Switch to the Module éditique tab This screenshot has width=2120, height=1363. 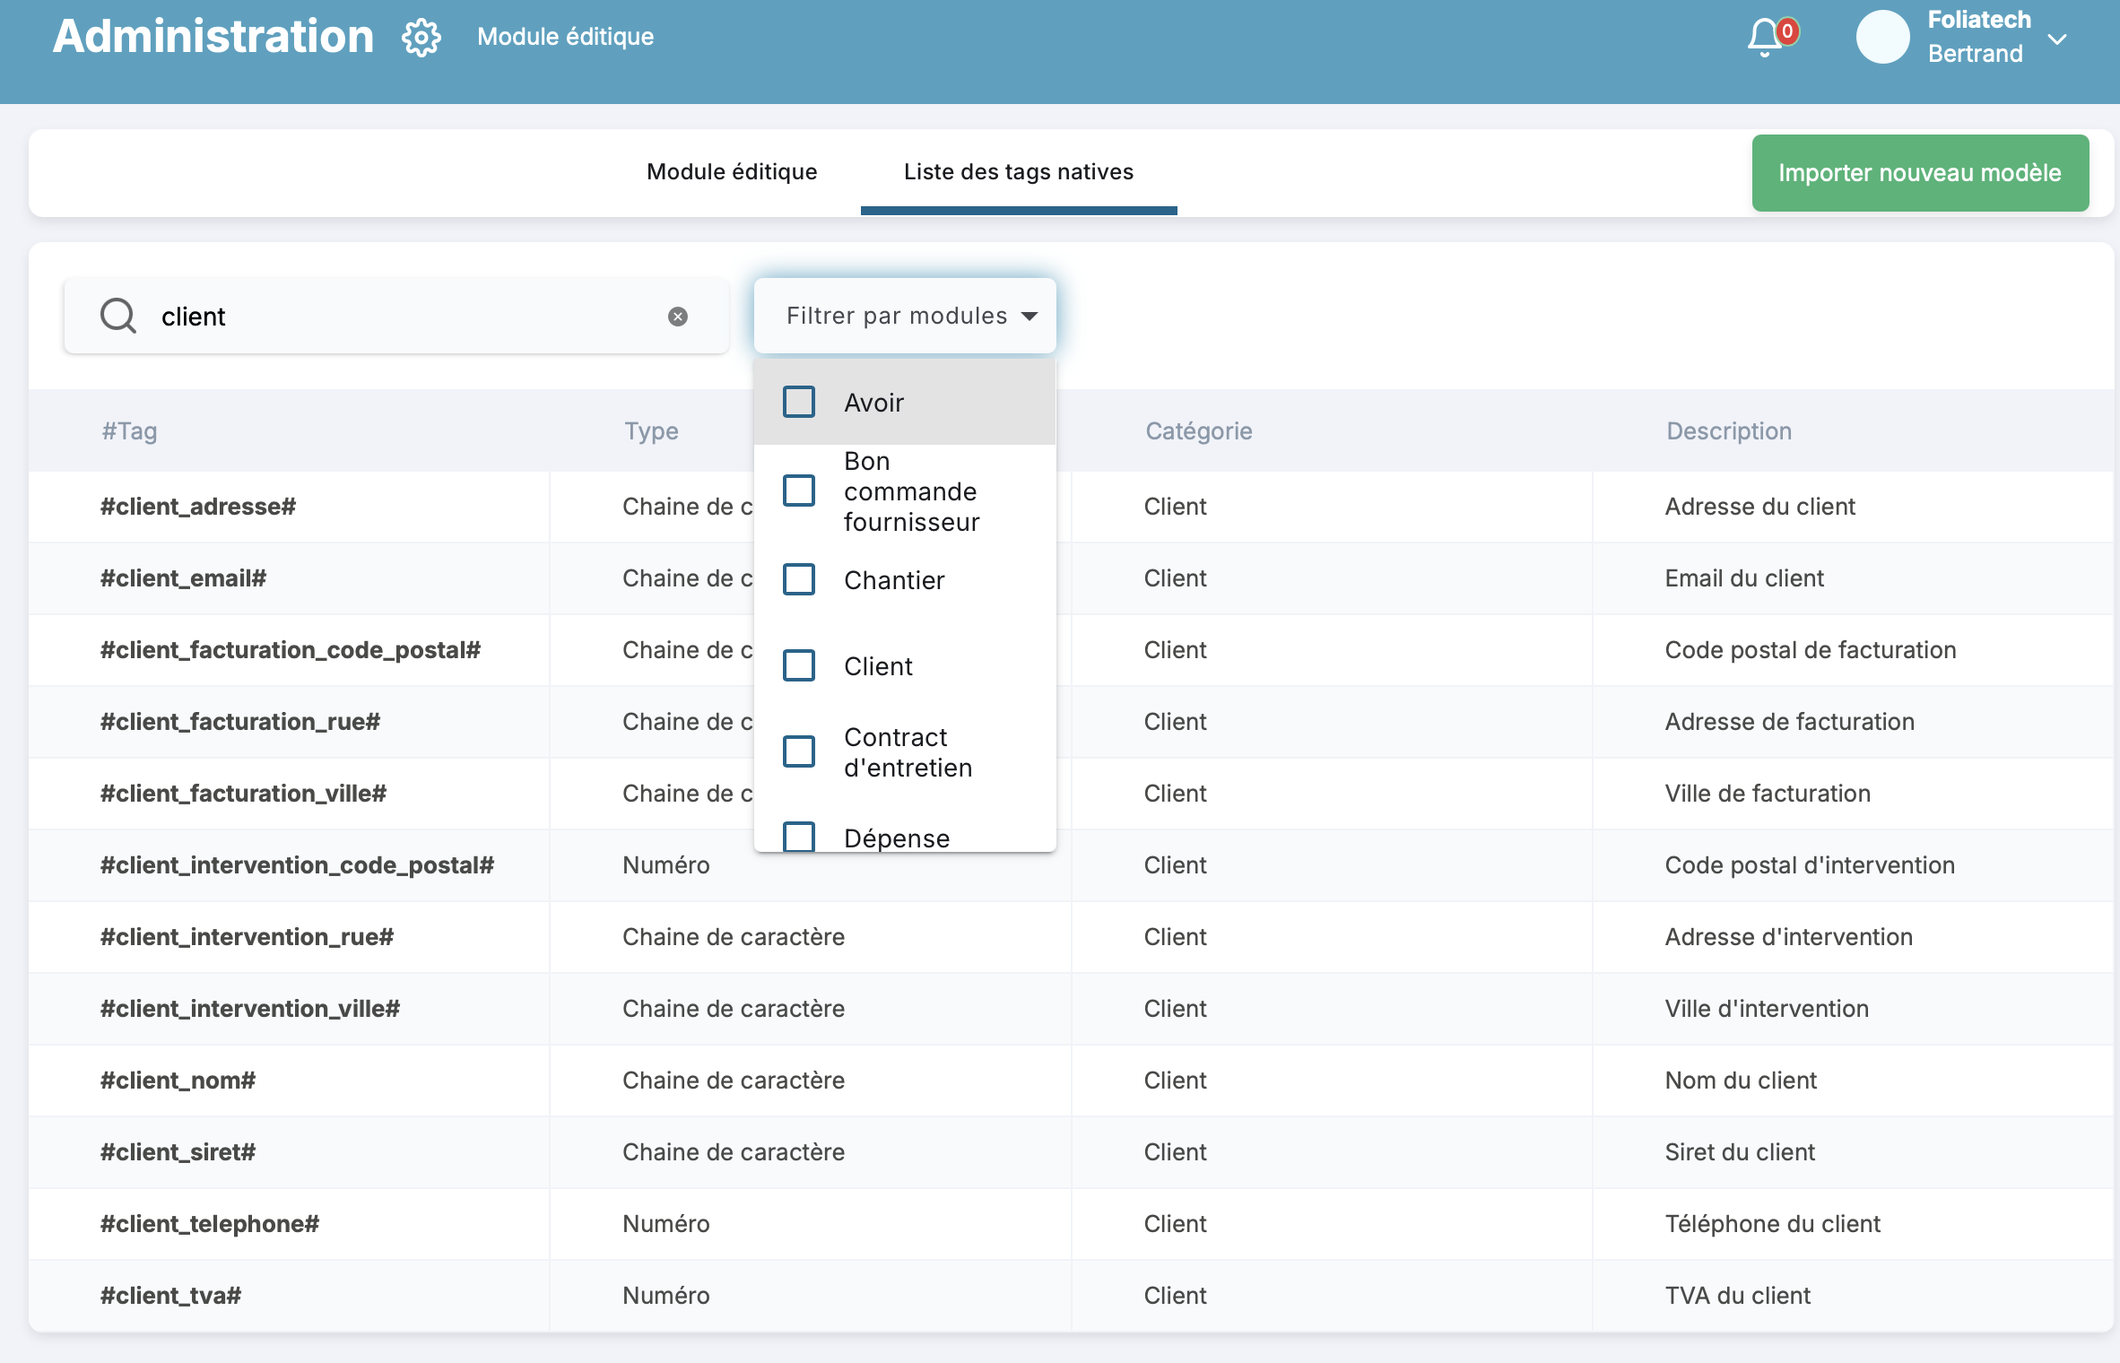(732, 172)
